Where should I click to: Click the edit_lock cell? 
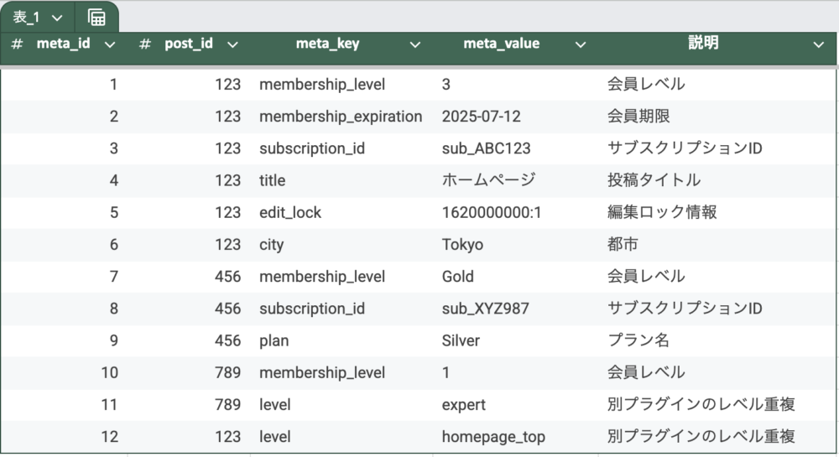point(290,213)
